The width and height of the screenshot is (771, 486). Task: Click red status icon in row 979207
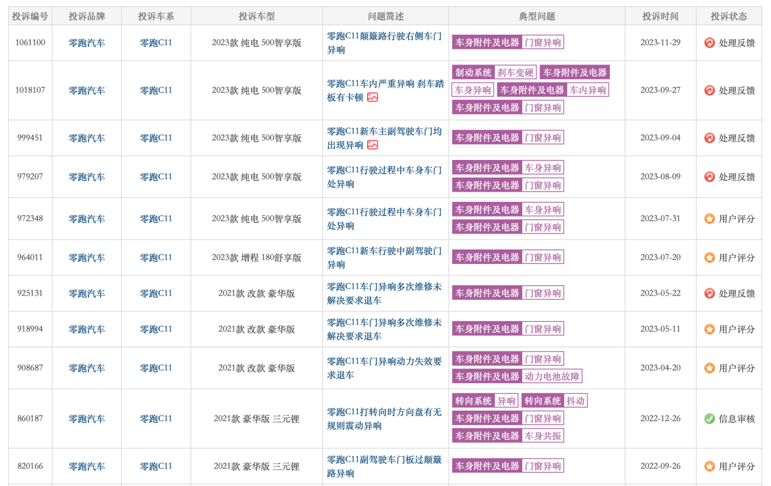[x=709, y=177]
